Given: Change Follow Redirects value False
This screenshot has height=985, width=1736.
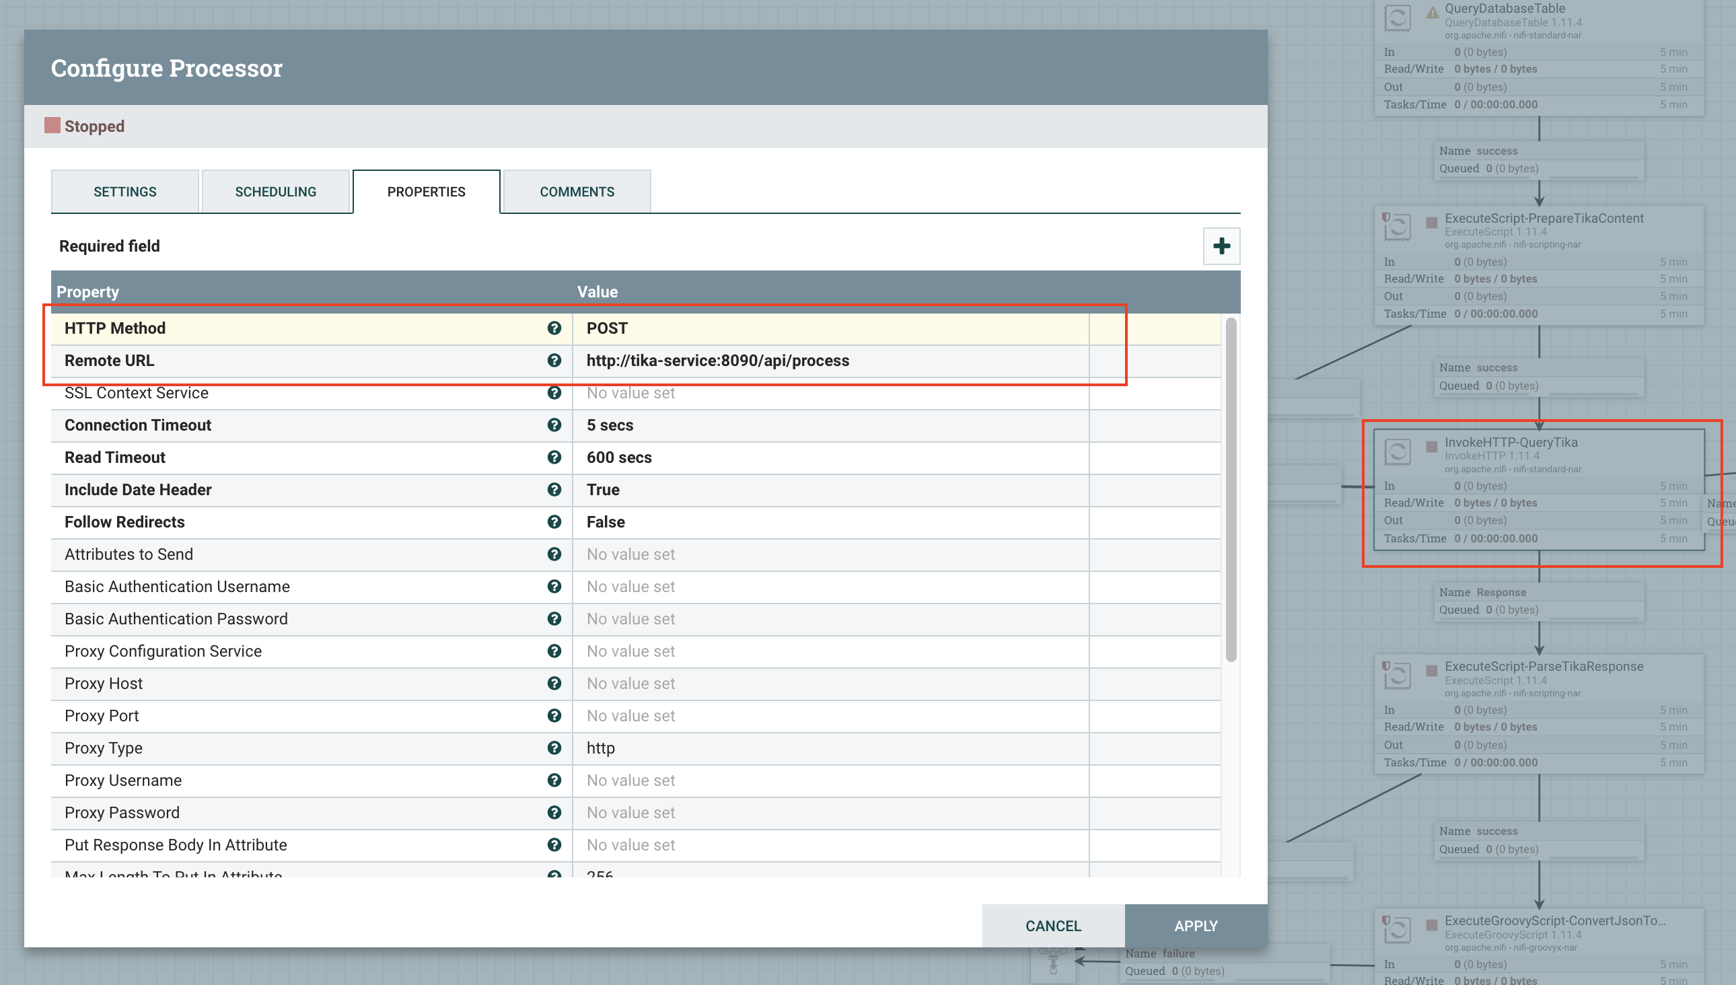Looking at the screenshot, I should point(831,522).
